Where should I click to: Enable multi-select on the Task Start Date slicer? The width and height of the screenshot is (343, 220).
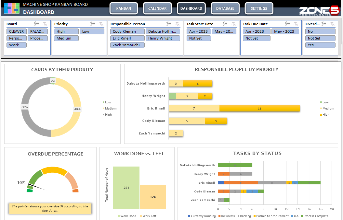point(224,24)
